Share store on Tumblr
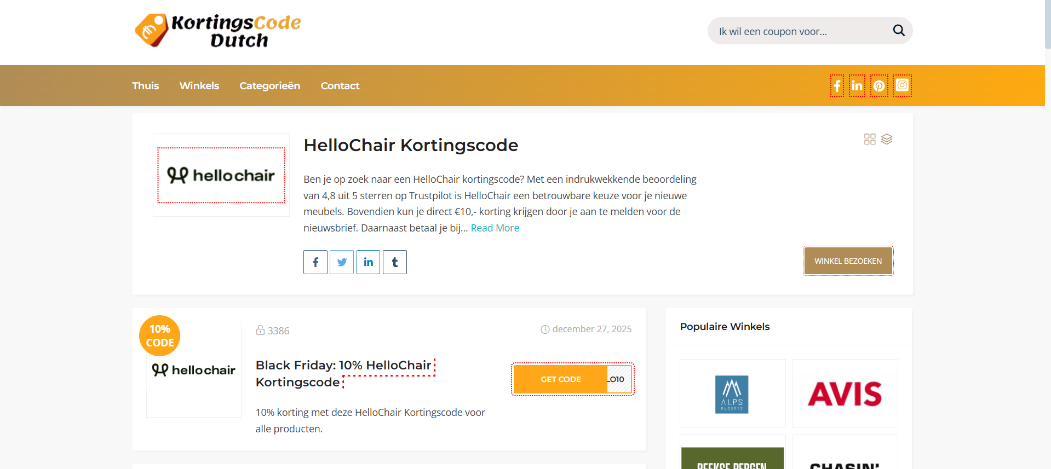 394,262
